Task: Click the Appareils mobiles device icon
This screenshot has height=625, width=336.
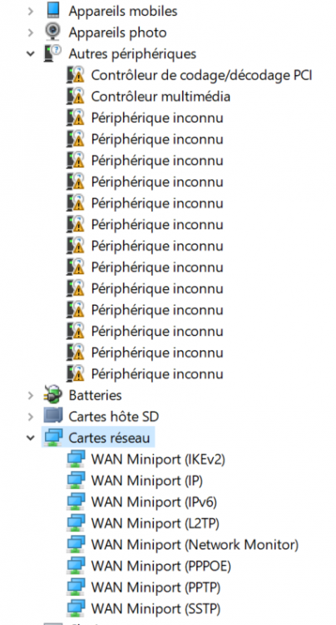Action: (52, 11)
